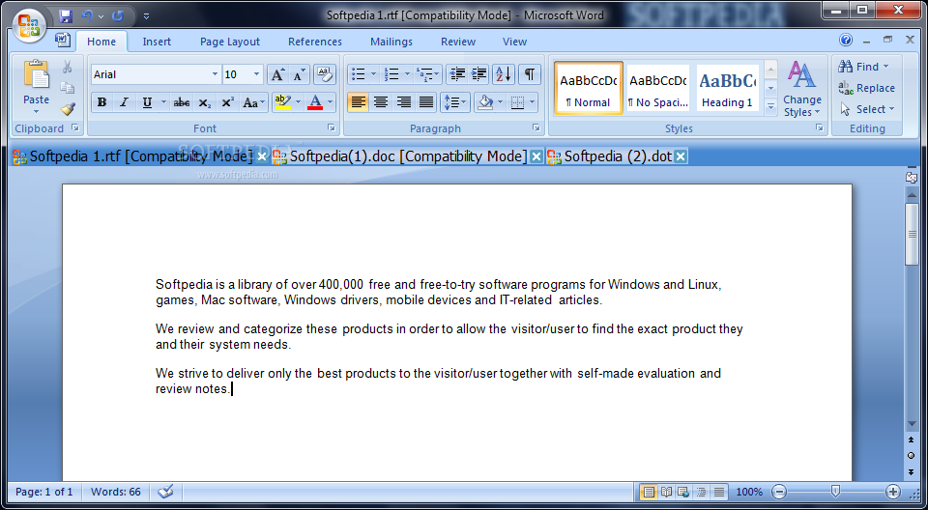
Task: Open numbering library dropdown
Action: click(x=407, y=74)
